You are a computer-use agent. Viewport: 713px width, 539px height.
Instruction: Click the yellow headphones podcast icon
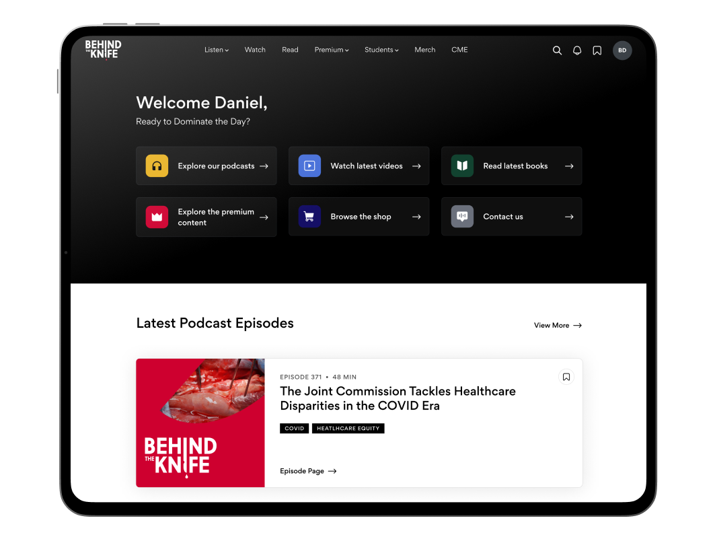pos(157,166)
